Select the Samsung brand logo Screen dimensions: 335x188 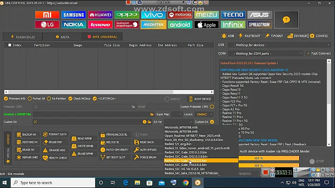(74, 15)
